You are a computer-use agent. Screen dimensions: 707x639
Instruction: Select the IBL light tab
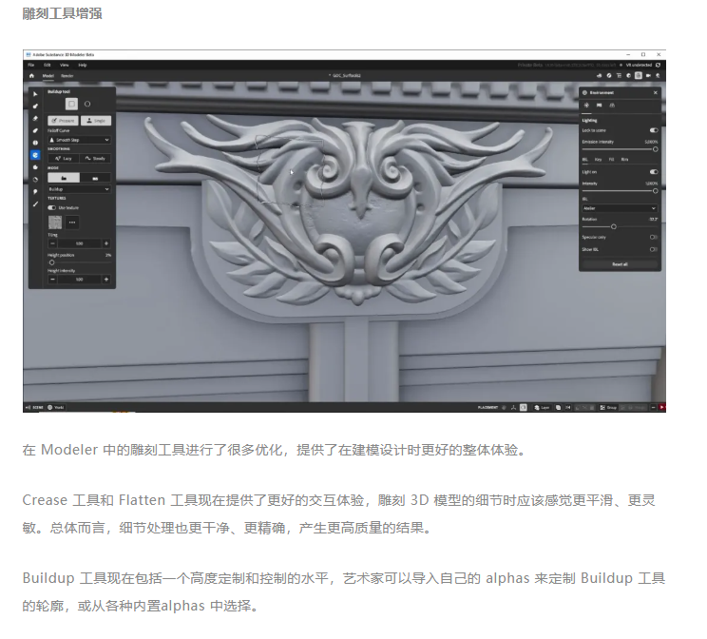click(585, 160)
